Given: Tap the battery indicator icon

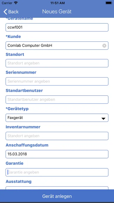Looking at the screenshot, I should 109,3.
